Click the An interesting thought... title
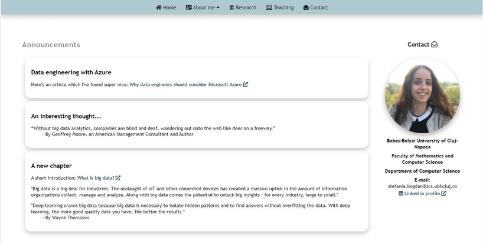This screenshot has width=483, height=244. pyautogui.click(x=66, y=116)
